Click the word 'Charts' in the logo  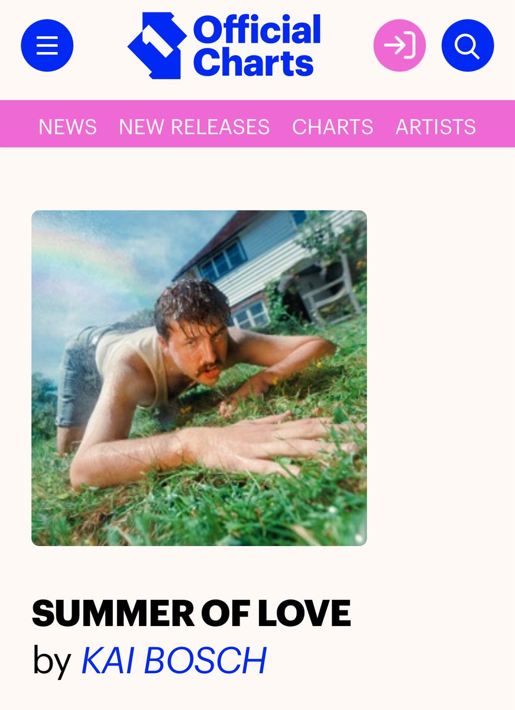[253, 63]
